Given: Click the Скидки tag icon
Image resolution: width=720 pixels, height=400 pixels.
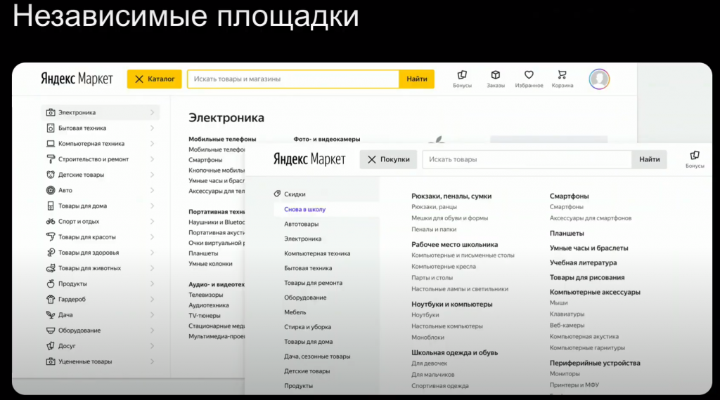Looking at the screenshot, I should 277,194.
